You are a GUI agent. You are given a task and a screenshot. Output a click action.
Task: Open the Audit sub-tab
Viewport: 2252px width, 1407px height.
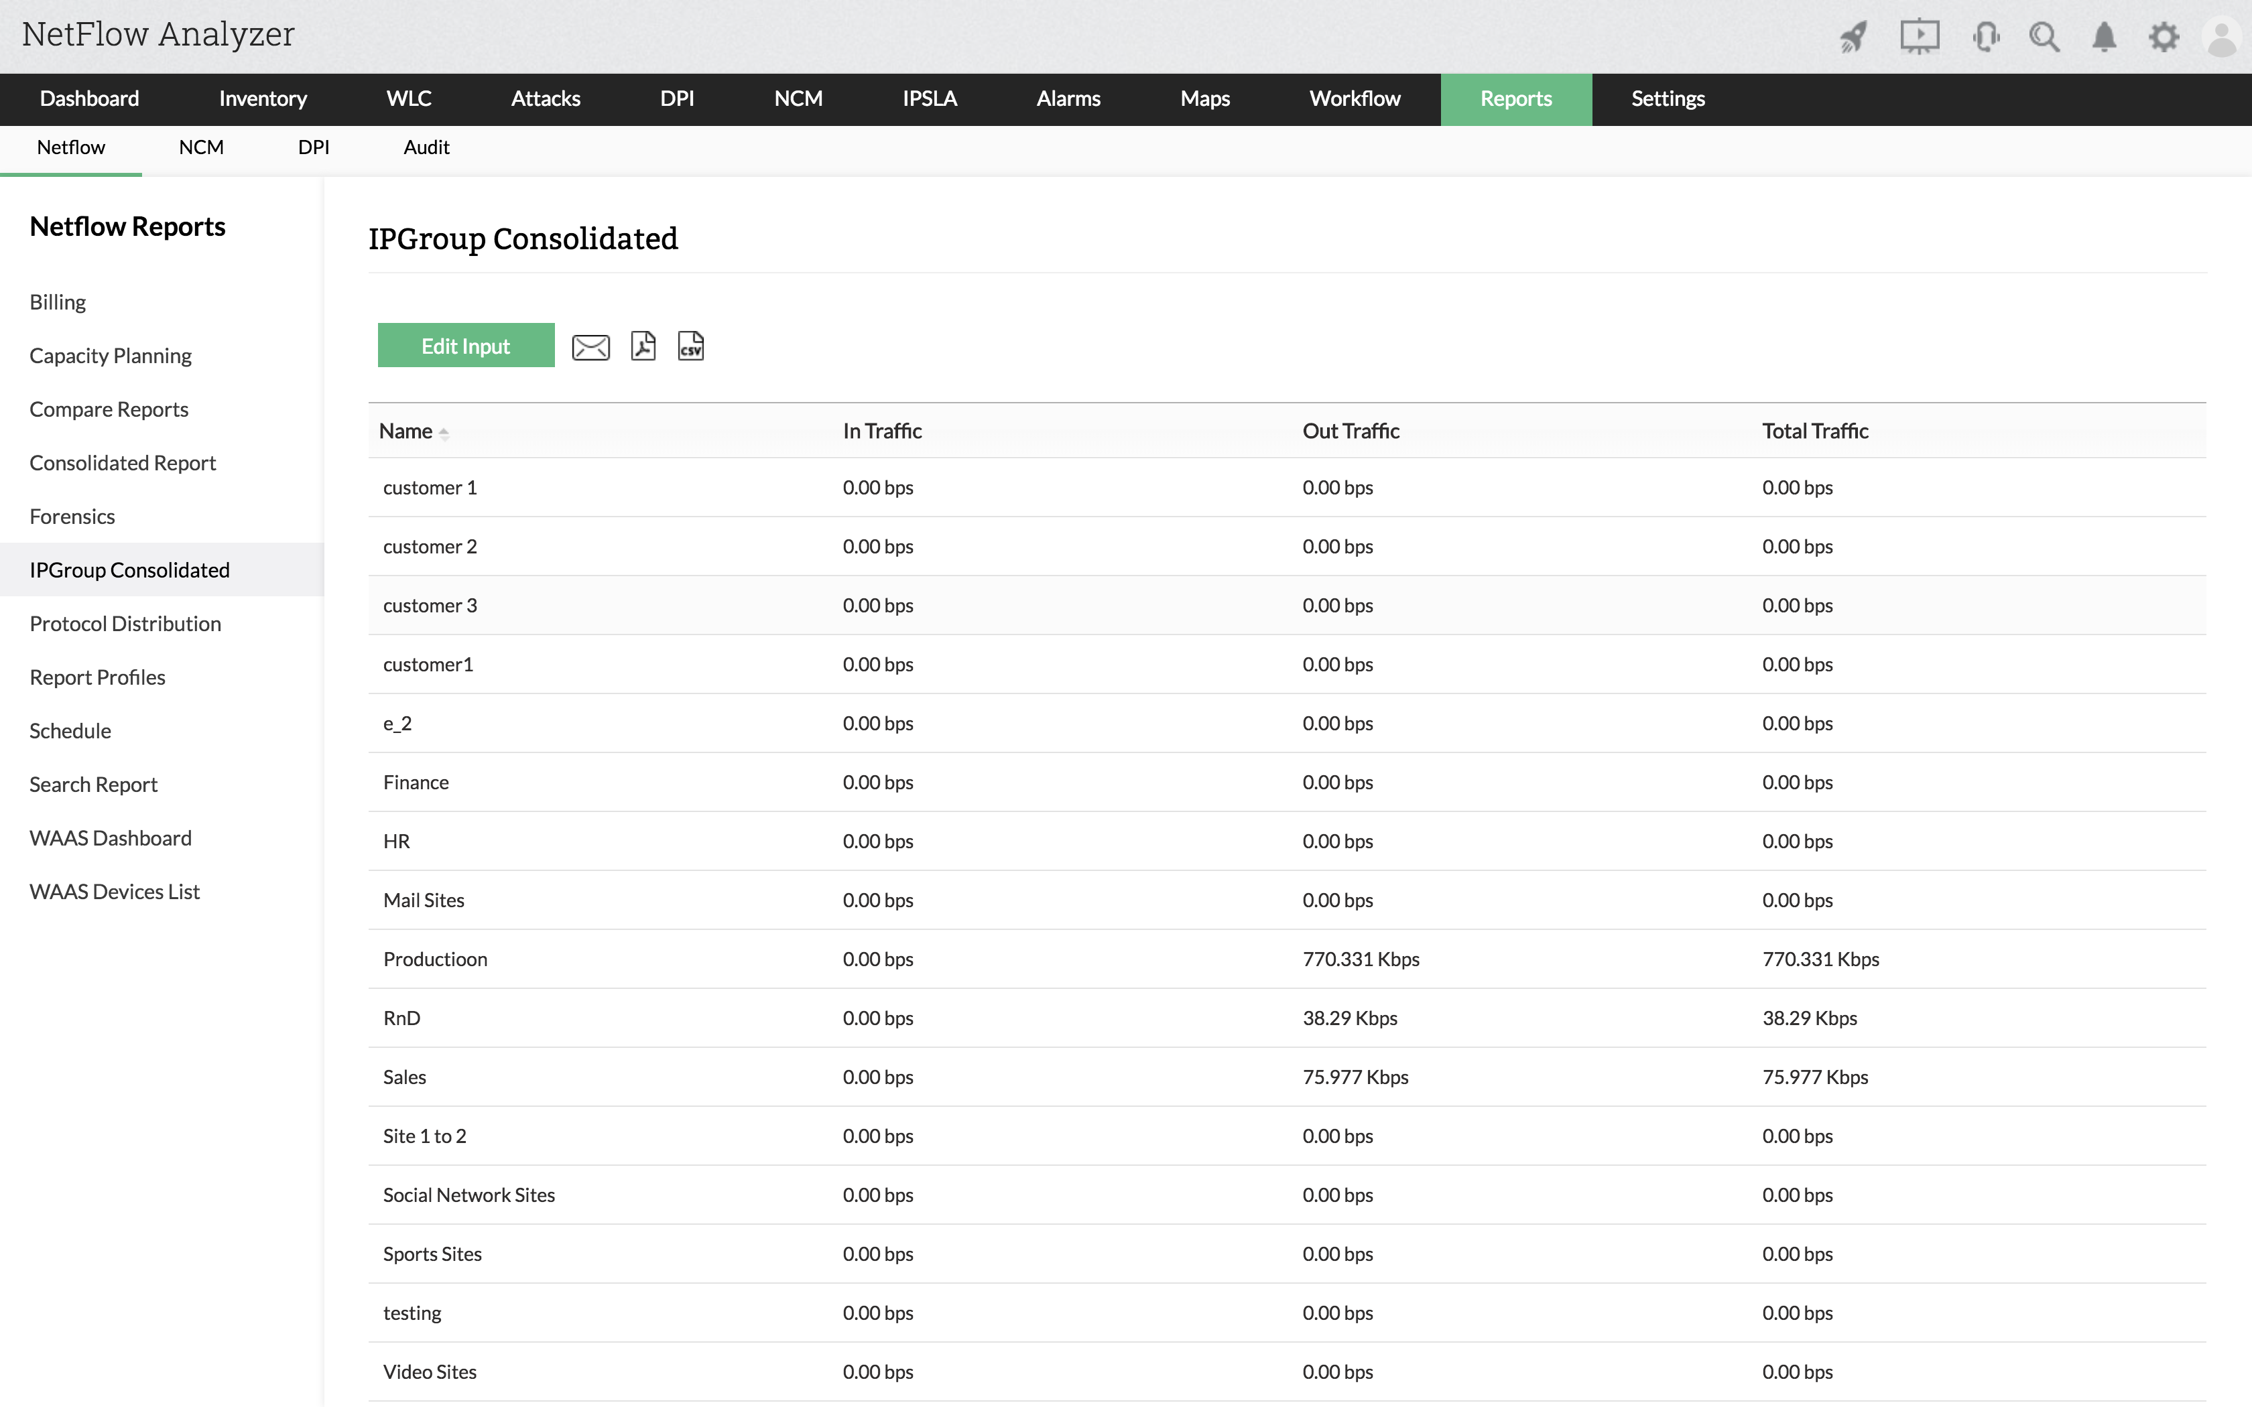(426, 147)
